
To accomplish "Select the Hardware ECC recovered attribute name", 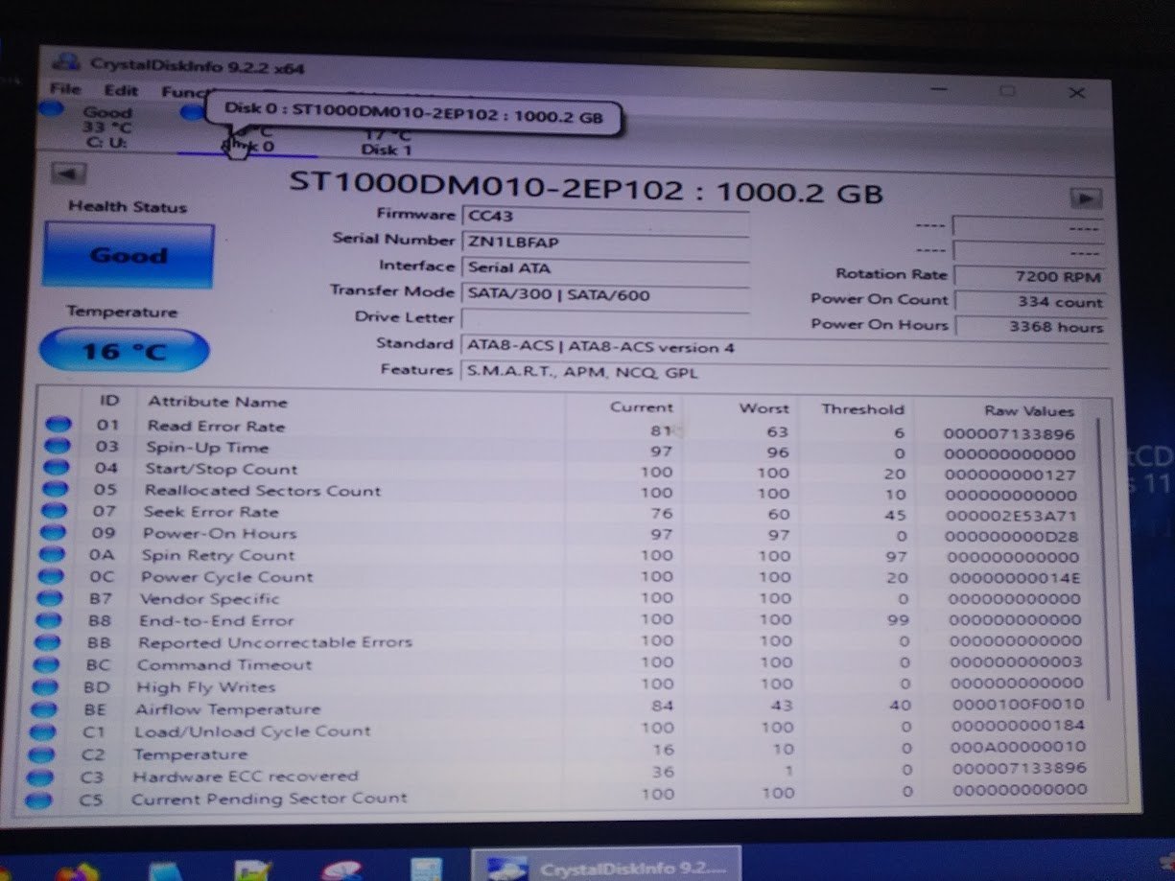I will [245, 777].
